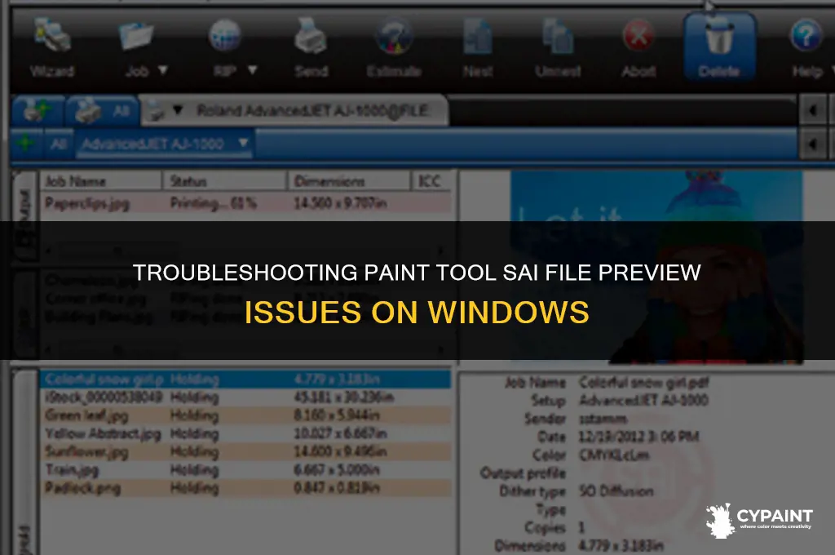The height and width of the screenshot is (555, 835).
Task: Select the Roland AdvancedJET AJ-1000@FILE tab
Action: (294, 111)
